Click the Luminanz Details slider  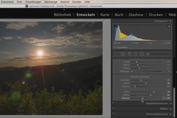coord(146,83)
